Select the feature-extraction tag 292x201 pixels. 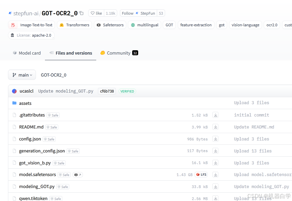[x=196, y=25]
